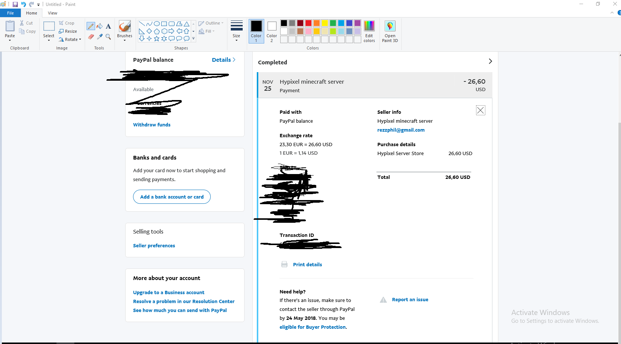Select the Fill with color bucket tool
The height and width of the screenshot is (344, 621).
pyautogui.click(x=100, y=26)
